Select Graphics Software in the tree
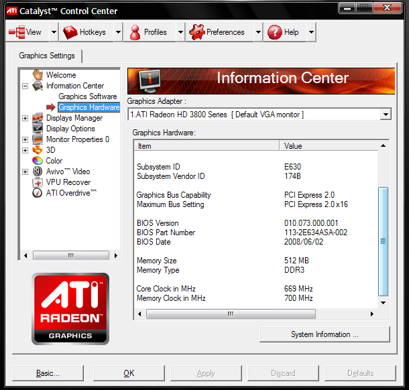The width and height of the screenshot is (409, 390). click(x=88, y=96)
